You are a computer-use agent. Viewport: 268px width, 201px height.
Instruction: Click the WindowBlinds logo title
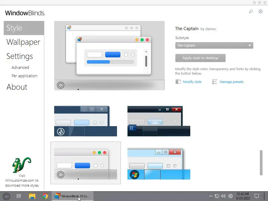click(25, 13)
